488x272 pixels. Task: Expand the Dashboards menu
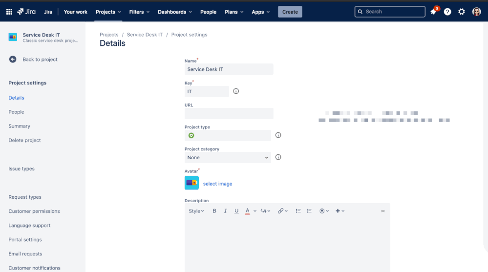[175, 12]
